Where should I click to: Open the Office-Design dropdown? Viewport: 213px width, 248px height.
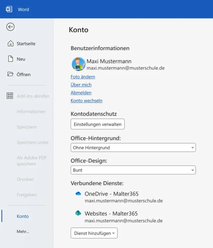pos(133,170)
